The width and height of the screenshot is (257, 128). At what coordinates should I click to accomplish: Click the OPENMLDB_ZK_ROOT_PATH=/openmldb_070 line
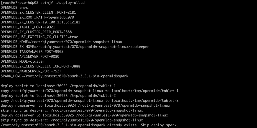point(37,17)
